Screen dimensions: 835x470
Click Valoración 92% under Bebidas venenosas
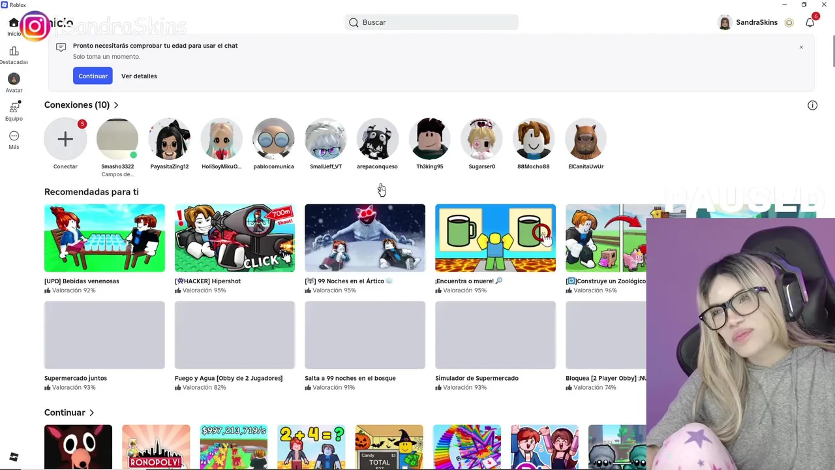pyautogui.click(x=70, y=290)
